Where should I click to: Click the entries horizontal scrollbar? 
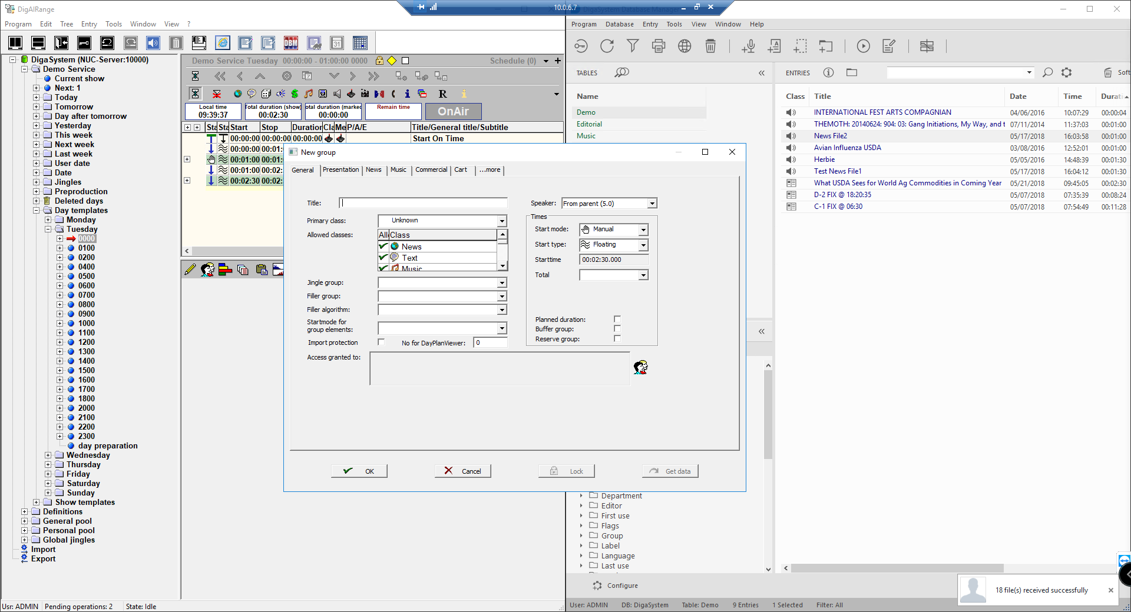pos(895,568)
